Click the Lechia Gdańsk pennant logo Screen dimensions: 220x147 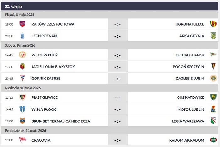click(213, 55)
